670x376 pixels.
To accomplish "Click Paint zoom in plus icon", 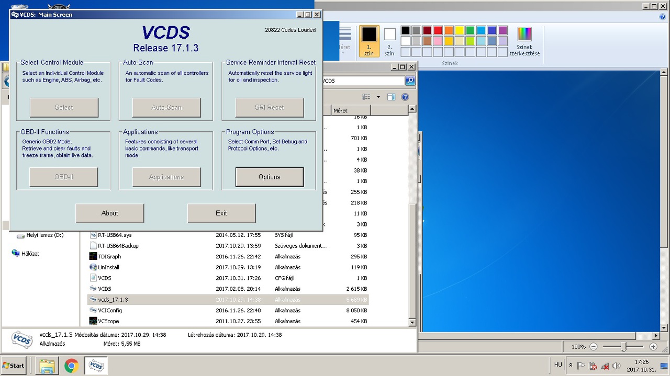I will click(x=653, y=347).
